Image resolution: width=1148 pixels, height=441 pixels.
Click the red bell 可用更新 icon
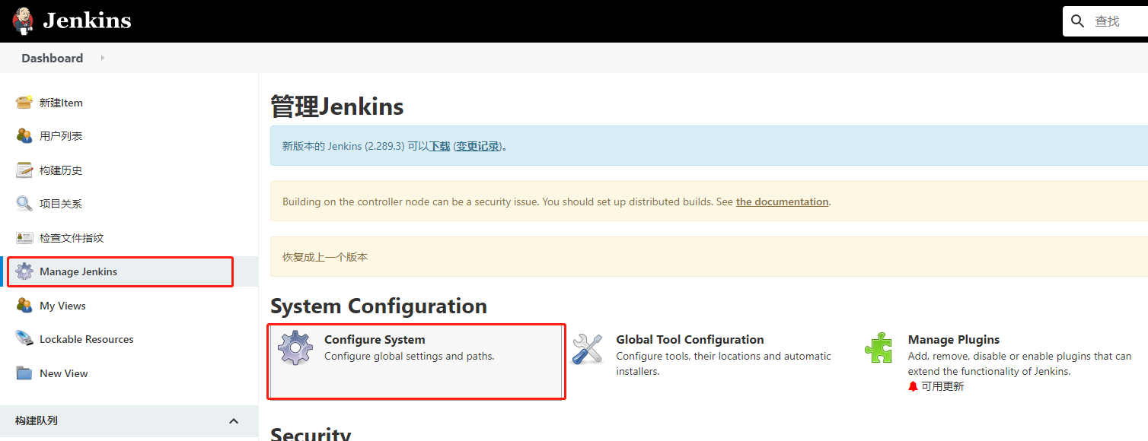coord(914,386)
